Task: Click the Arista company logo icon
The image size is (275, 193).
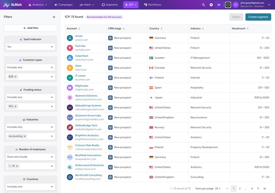Action: pos(70,37)
